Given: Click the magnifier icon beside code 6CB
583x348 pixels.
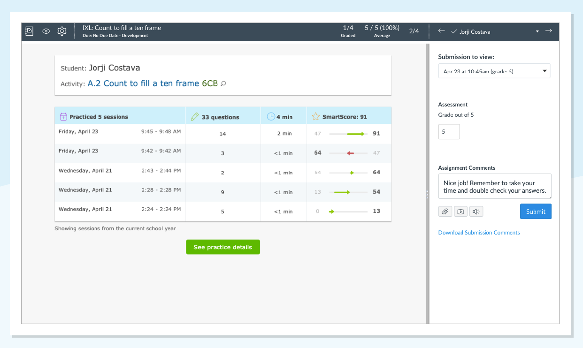Looking at the screenshot, I should (x=223, y=84).
